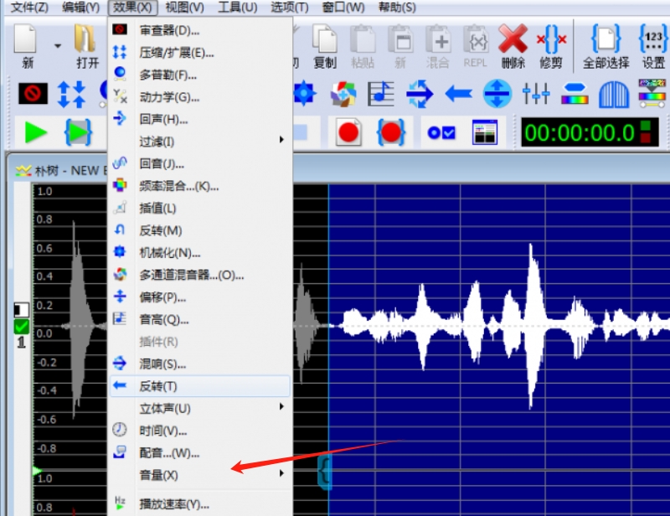
Task: Select 动力学(G)... menu item
Action: 200,97
